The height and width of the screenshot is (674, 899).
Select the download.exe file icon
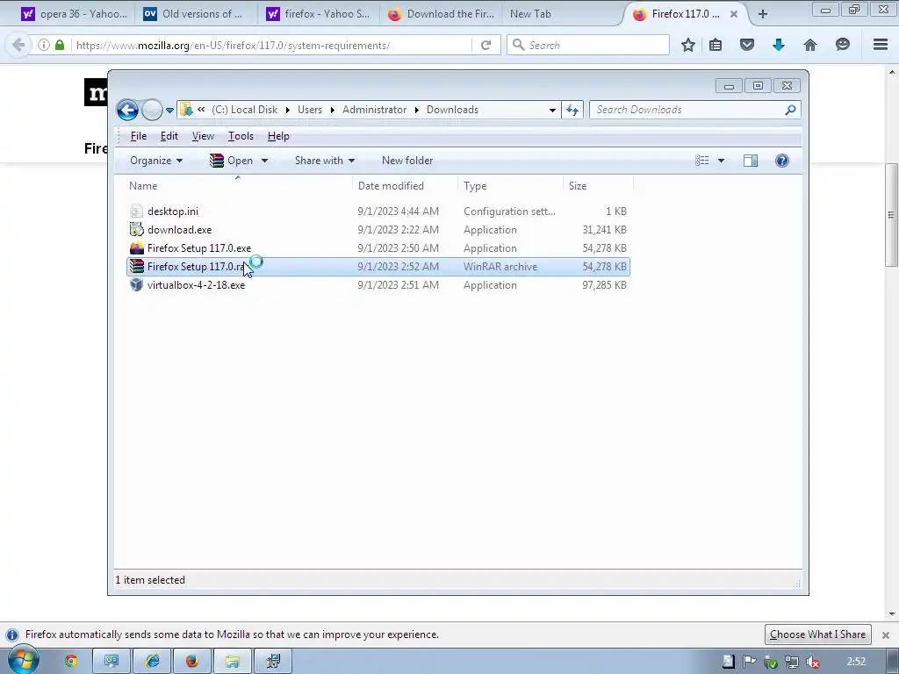tap(136, 230)
